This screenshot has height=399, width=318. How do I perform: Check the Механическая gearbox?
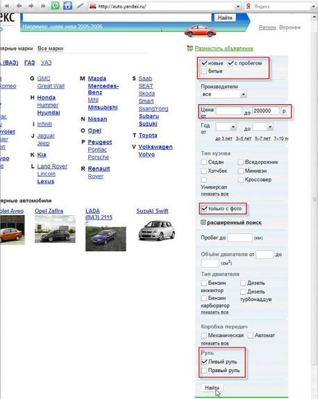click(204, 335)
